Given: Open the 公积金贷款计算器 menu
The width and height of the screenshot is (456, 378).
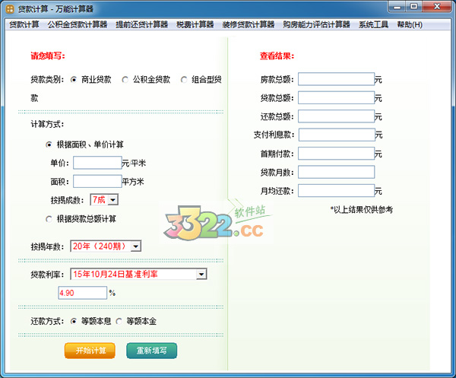Looking at the screenshot, I should 78,25.
